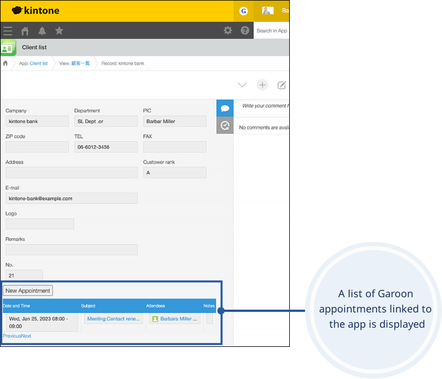Click the Subject column header

click(x=88, y=306)
